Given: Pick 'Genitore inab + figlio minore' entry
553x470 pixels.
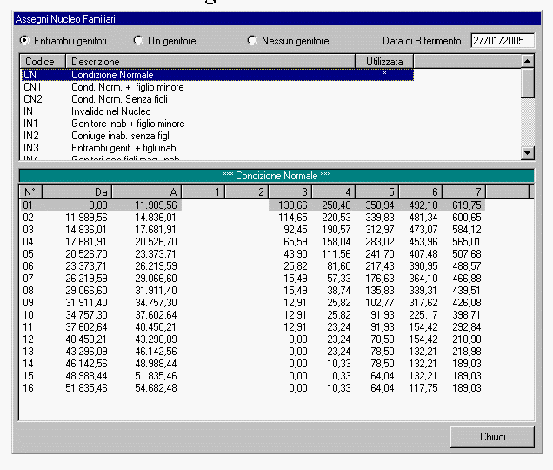Looking at the screenshot, I should tap(127, 124).
